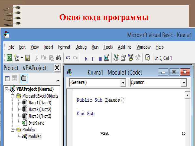195x146 pixels.
Task: Close the Project - VBAProject pane
Action: click(57, 68)
